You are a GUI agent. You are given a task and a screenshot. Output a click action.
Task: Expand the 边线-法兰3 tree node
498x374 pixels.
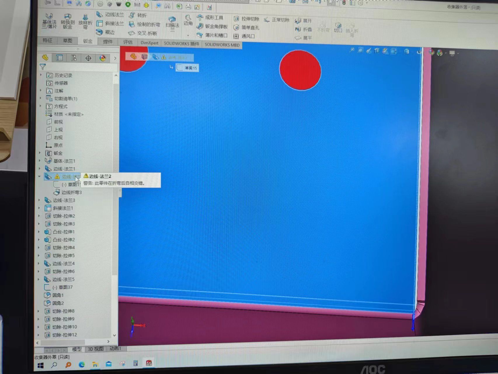tap(40, 200)
